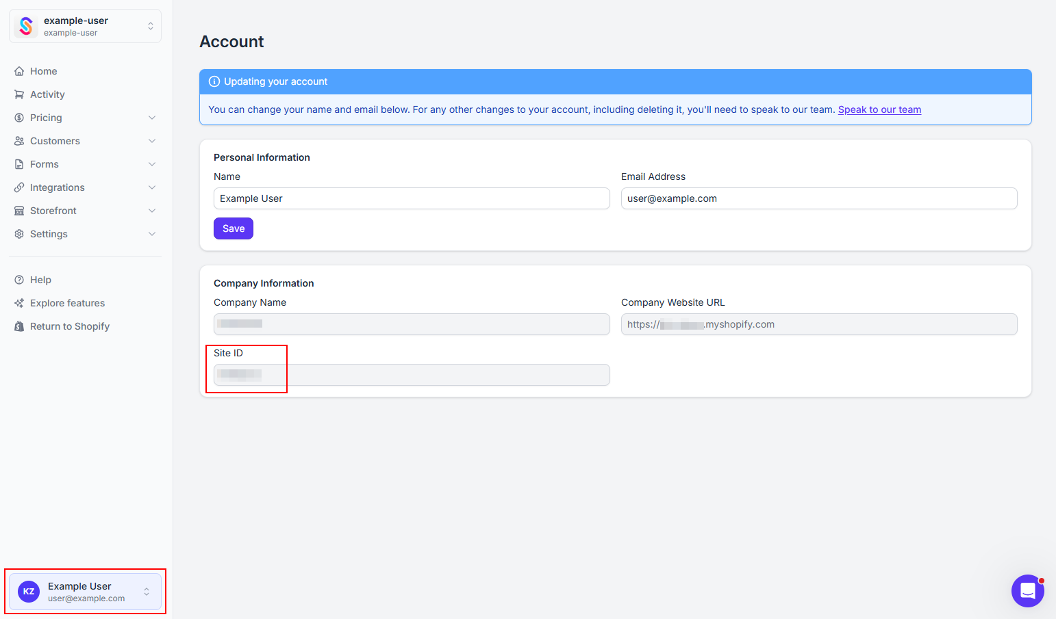1056x619 pixels.
Task: Click the Email Address input field
Action: tap(819, 198)
